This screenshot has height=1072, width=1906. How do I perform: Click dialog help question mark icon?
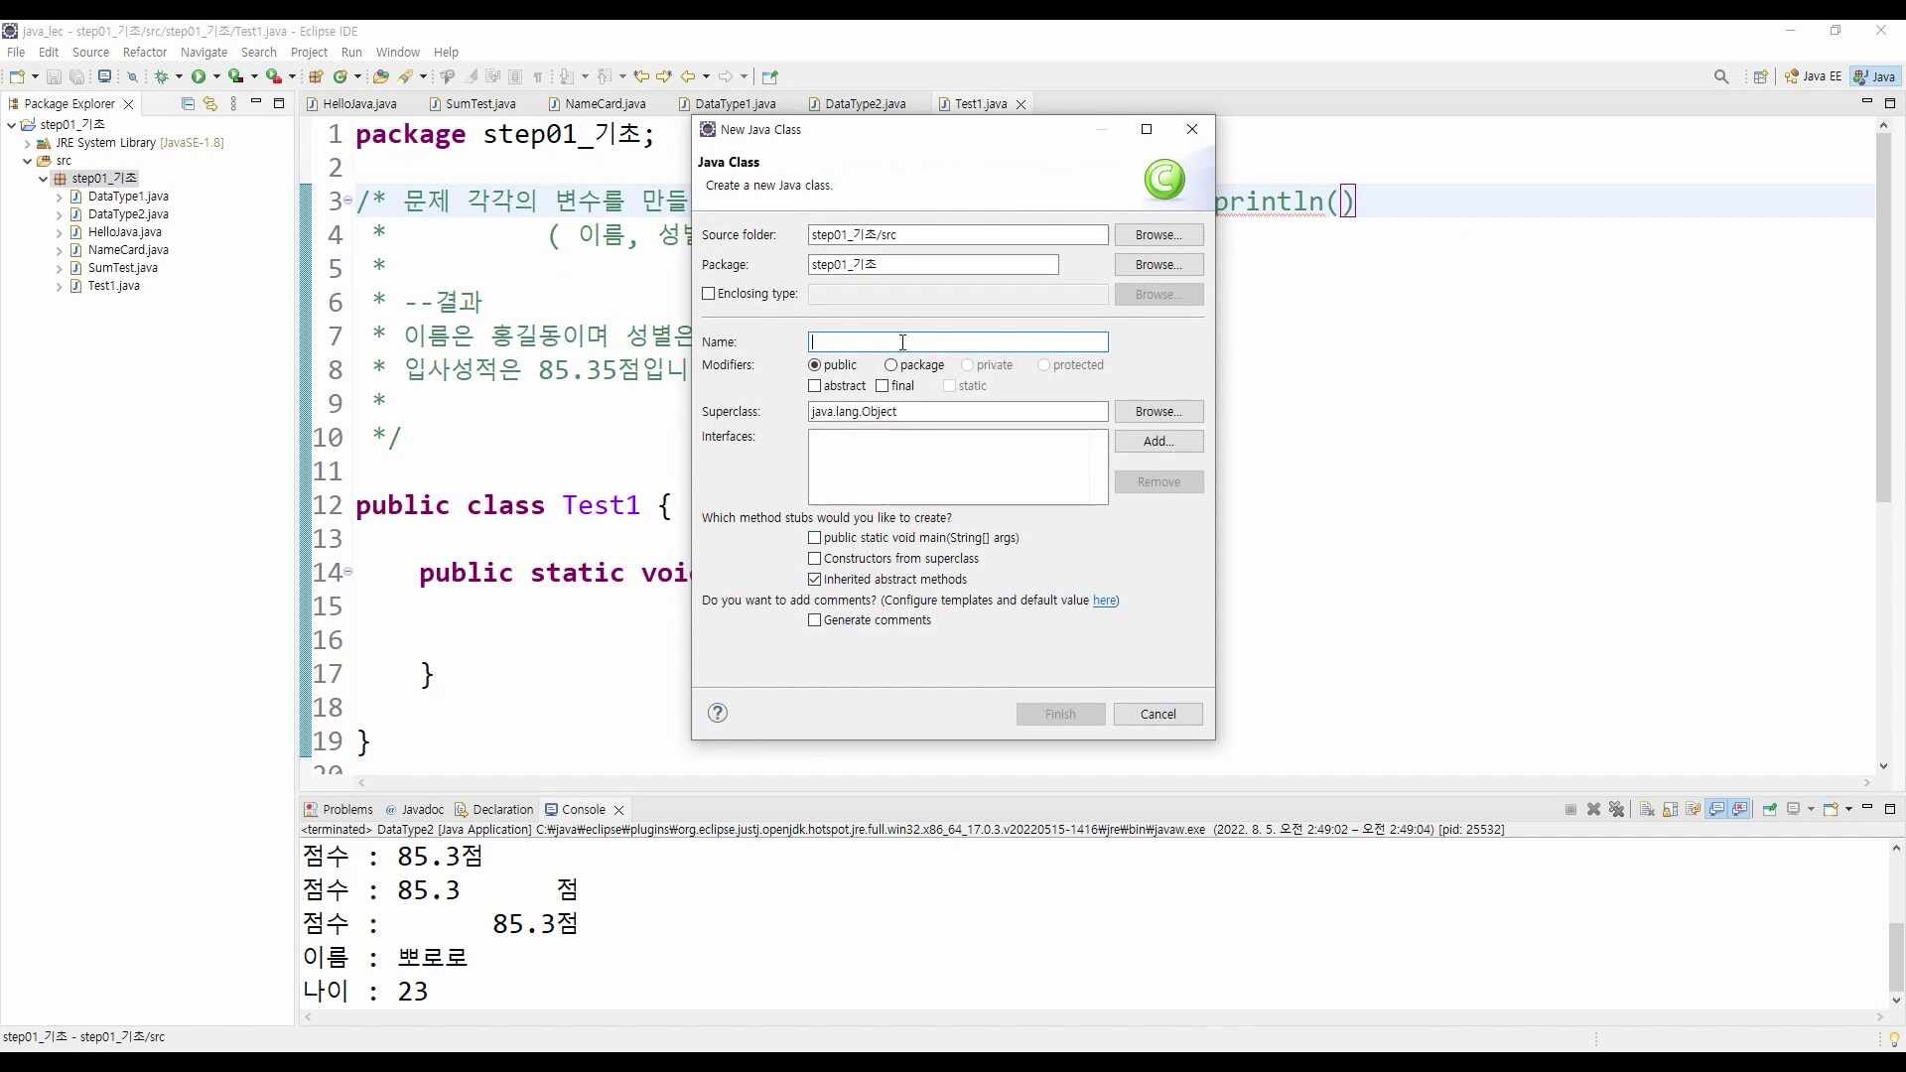coord(718,713)
